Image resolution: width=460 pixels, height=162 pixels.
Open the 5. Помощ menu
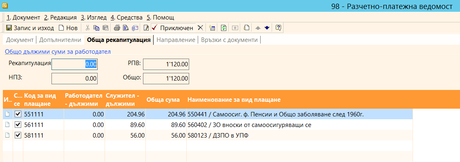pos(161,17)
